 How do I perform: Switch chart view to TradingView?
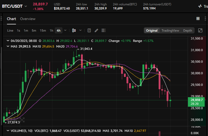tap(170, 31)
